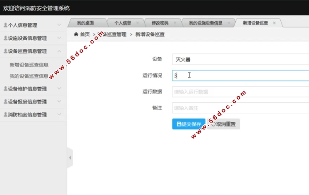Viewport: 309px width, 195px height.
Task: Switch to 我的桌面 tab
Action: [87, 23]
